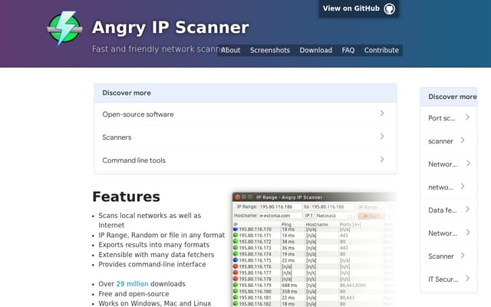
Task: Open the Command line tools row
Action: pyautogui.click(x=245, y=160)
